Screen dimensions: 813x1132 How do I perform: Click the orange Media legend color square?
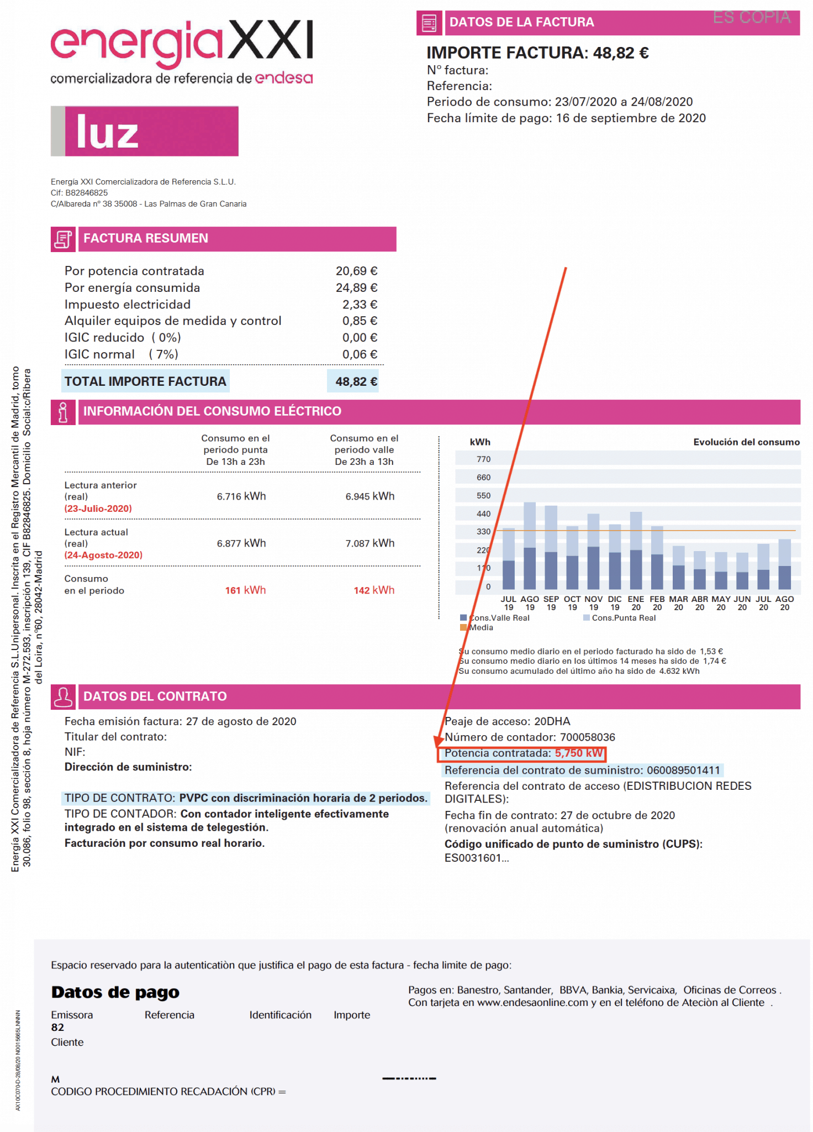(x=463, y=627)
